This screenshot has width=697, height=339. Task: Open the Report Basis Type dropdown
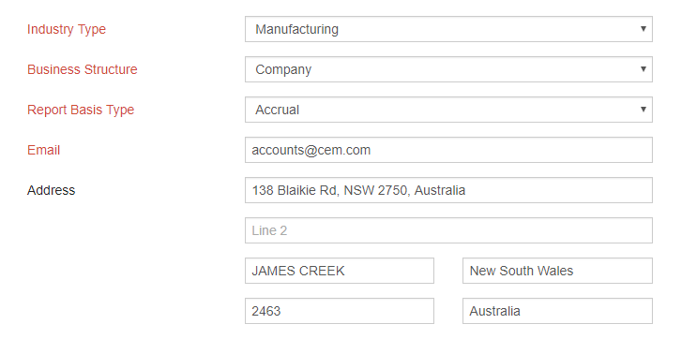coord(448,110)
